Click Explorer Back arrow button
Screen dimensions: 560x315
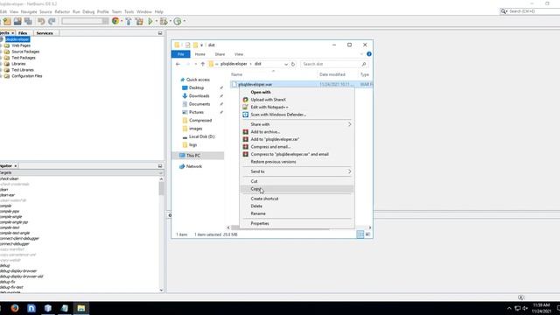(178, 64)
